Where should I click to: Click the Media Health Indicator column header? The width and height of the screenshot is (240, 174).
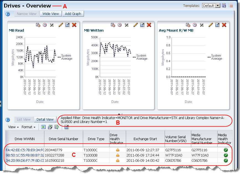[x=225, y=139]
